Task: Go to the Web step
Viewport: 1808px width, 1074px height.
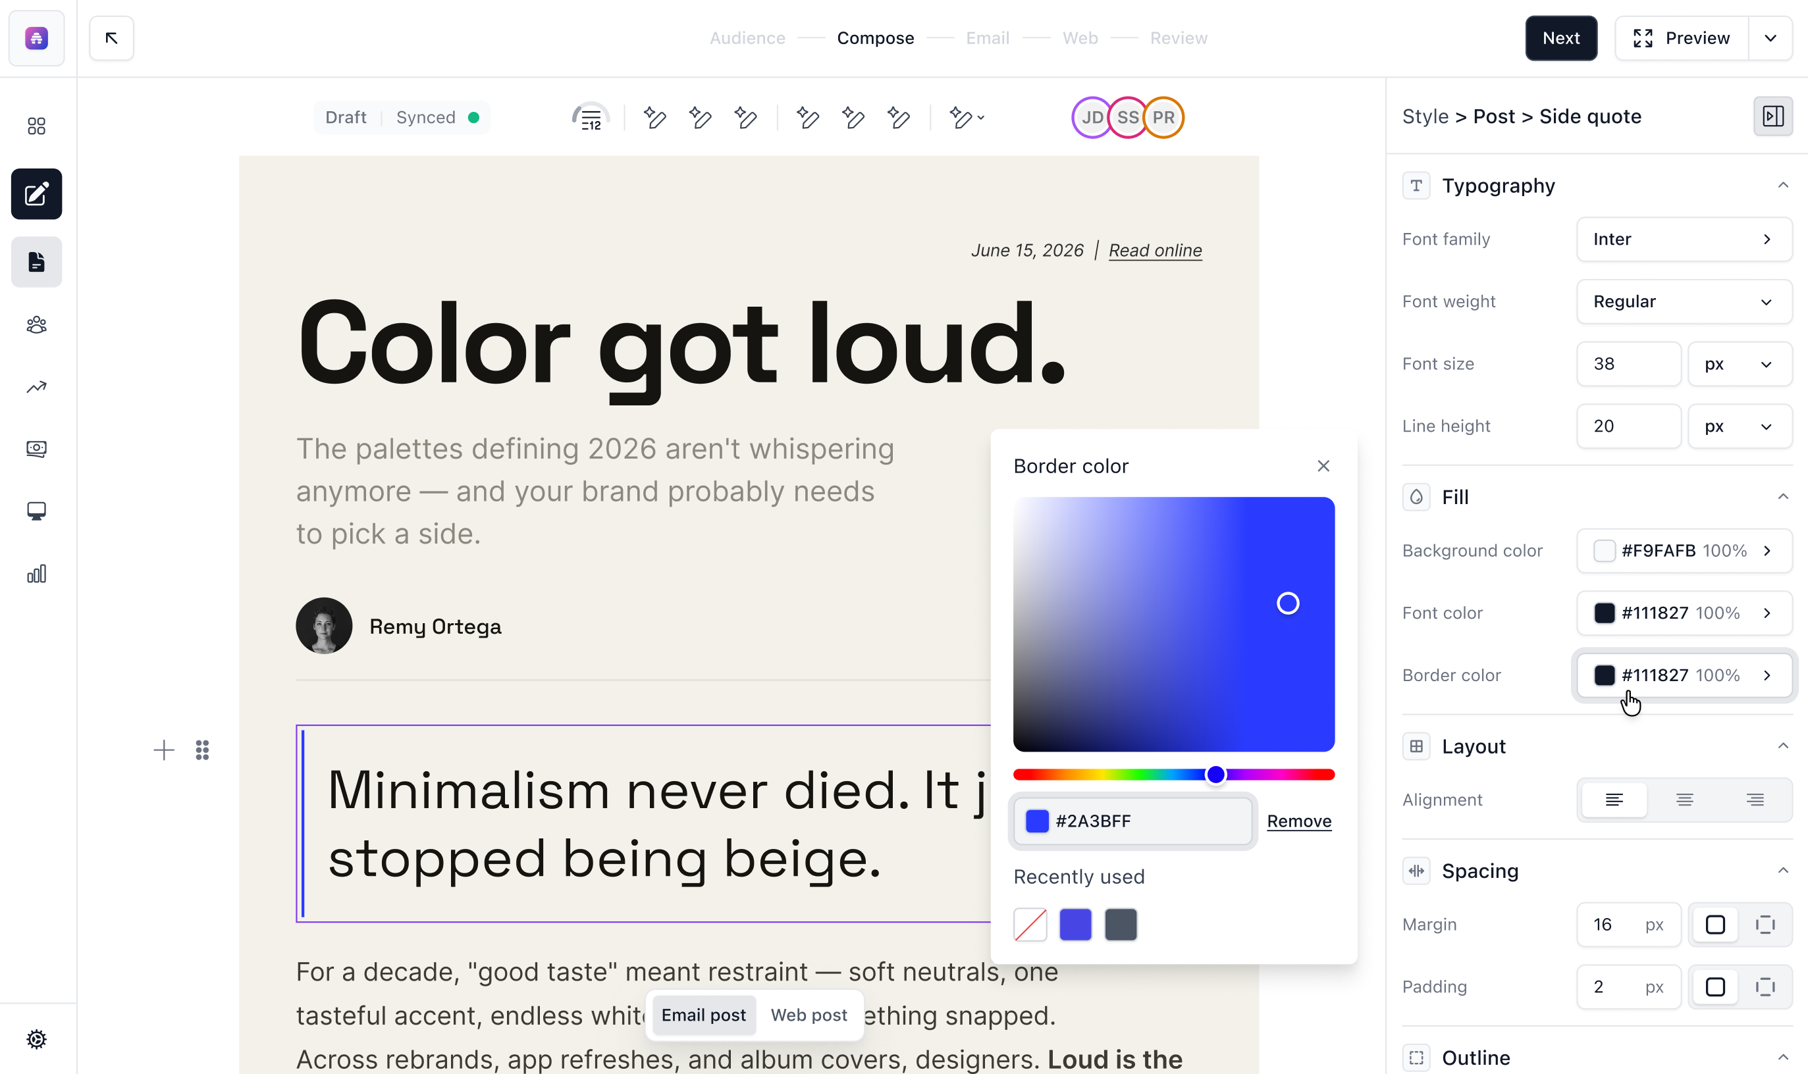Action: point(1080,38)
